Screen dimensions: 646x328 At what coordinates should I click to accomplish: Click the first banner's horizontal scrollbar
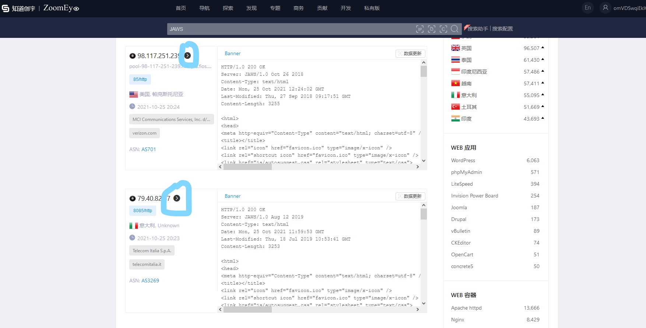click(248, 167)
